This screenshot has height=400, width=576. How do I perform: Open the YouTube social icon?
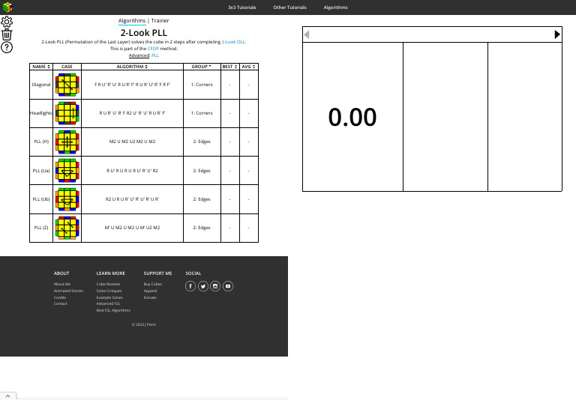228,286
